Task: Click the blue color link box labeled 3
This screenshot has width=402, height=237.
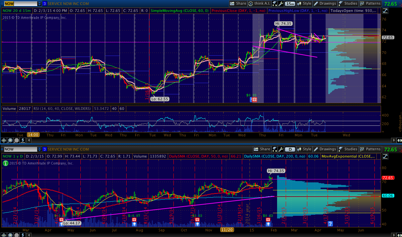Action: tap(45, 4)
